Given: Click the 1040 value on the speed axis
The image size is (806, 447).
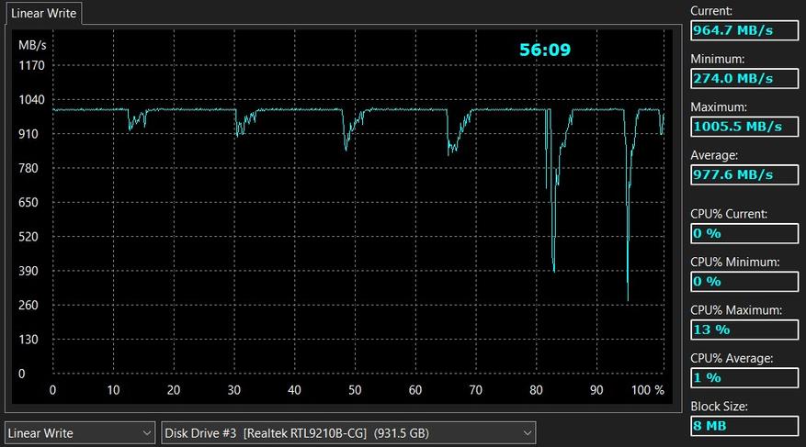Looking at the screenshot, I should pyautogui.click(x=32, y=100).
